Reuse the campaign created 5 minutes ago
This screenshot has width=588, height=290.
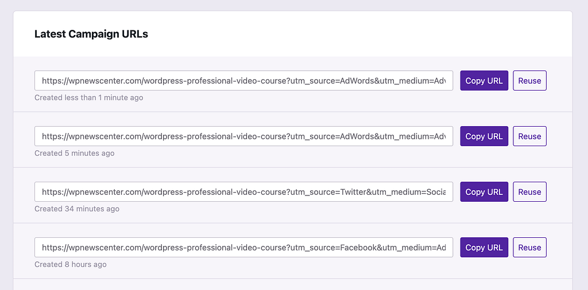[529, 136]
